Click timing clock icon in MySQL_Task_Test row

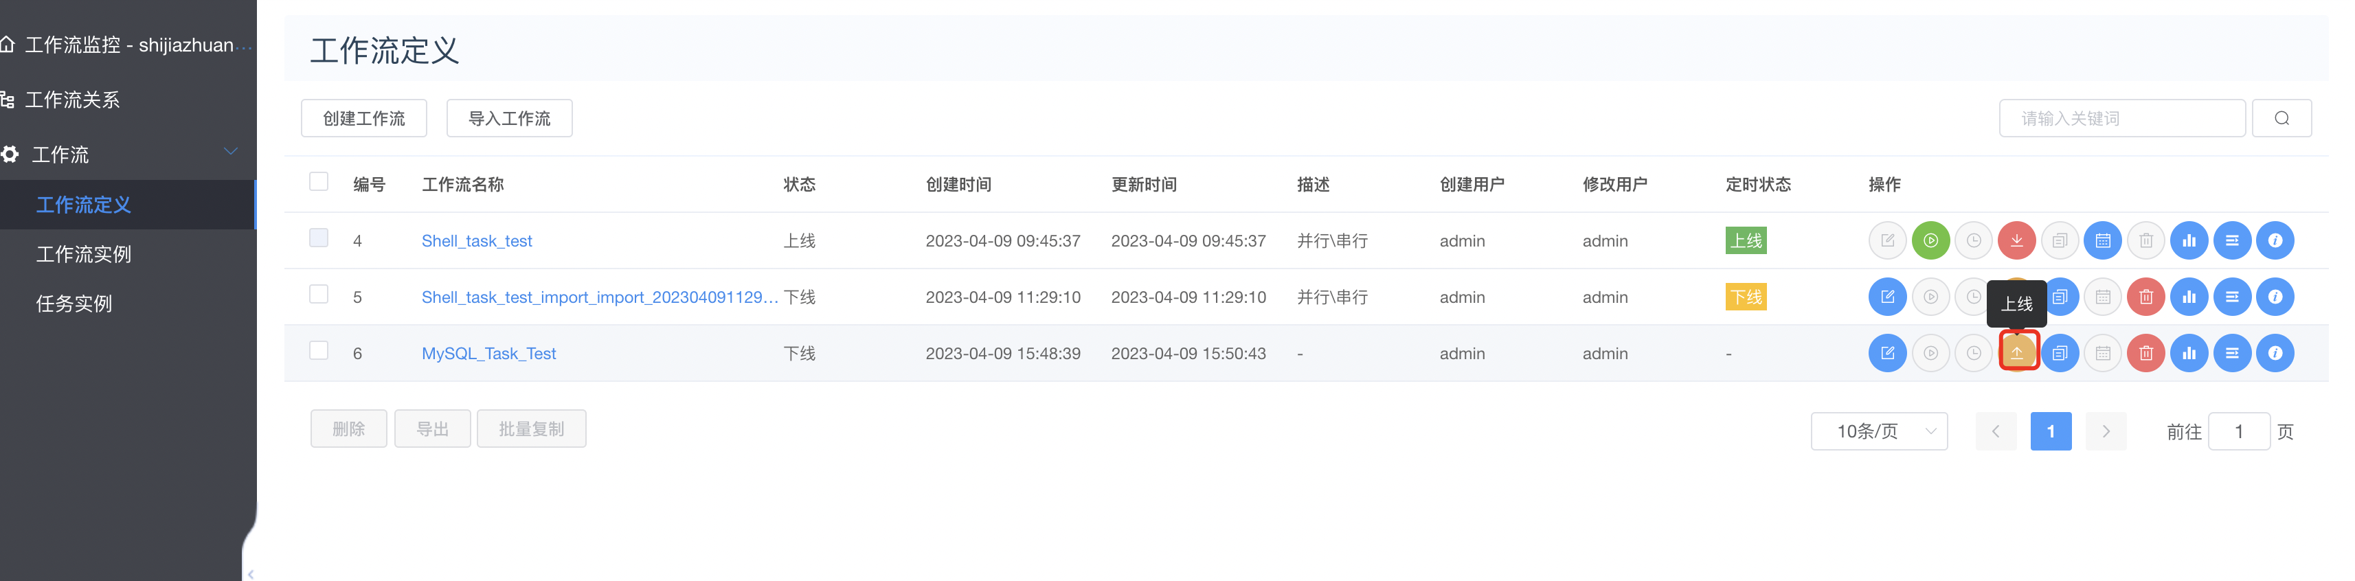pyautogui.click(x=1973, y=354)
